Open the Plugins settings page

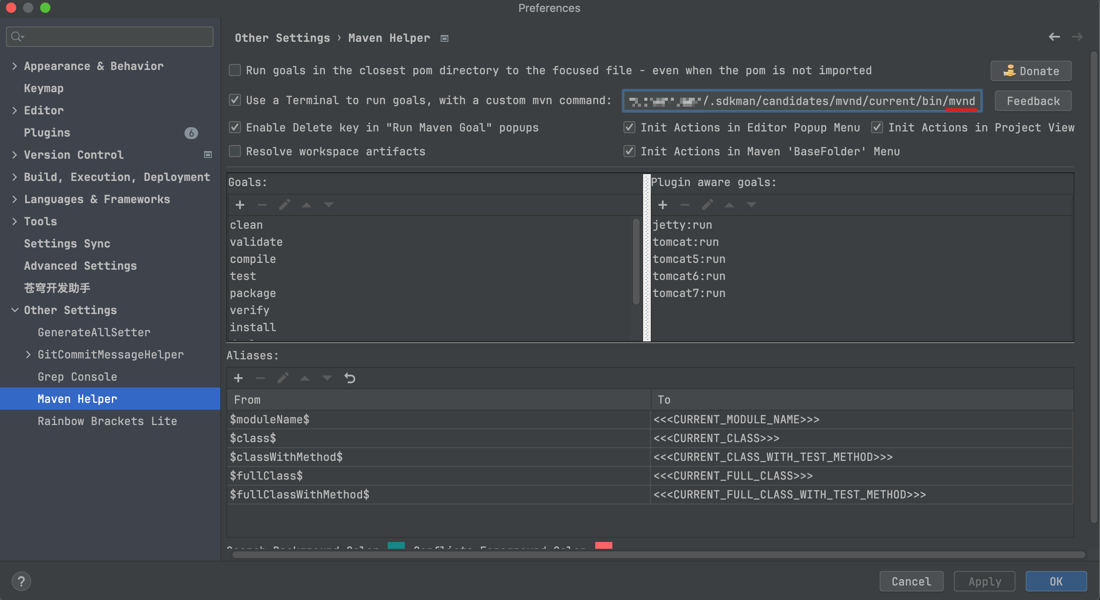click(47, 133)
